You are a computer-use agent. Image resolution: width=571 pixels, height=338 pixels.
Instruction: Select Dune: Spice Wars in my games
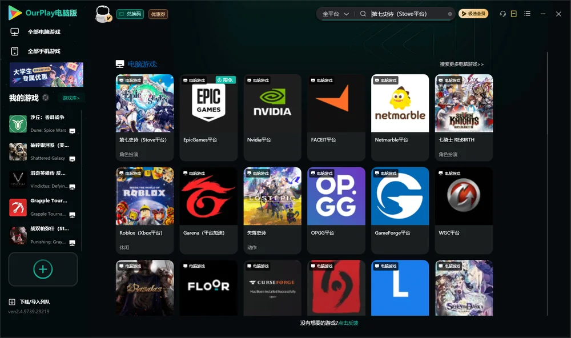43,124
